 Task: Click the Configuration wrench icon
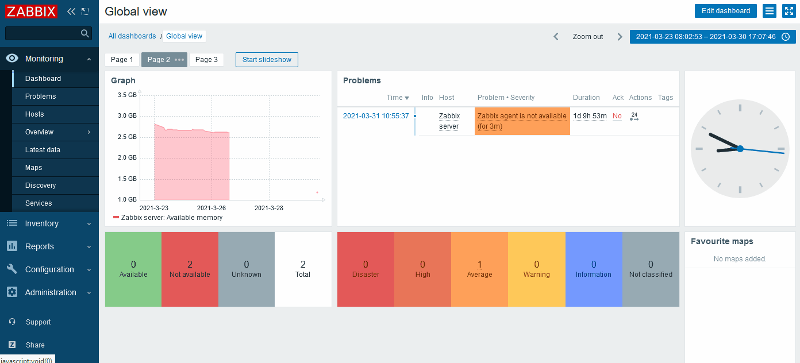(12, 269)
